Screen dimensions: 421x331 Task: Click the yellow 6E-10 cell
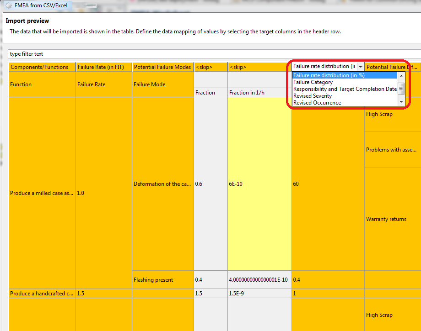(x=259, y=184)
